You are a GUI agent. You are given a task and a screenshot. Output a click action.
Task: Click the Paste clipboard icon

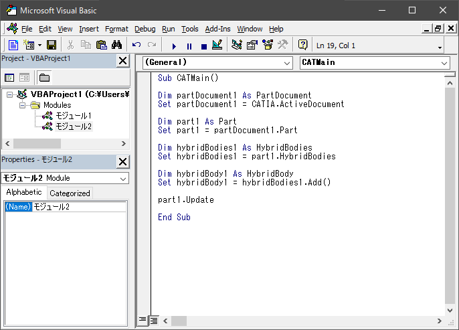(102, 45)
